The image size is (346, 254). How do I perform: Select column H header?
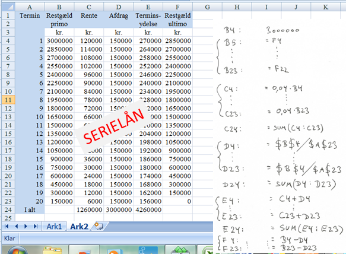click(x=237, y=7)
